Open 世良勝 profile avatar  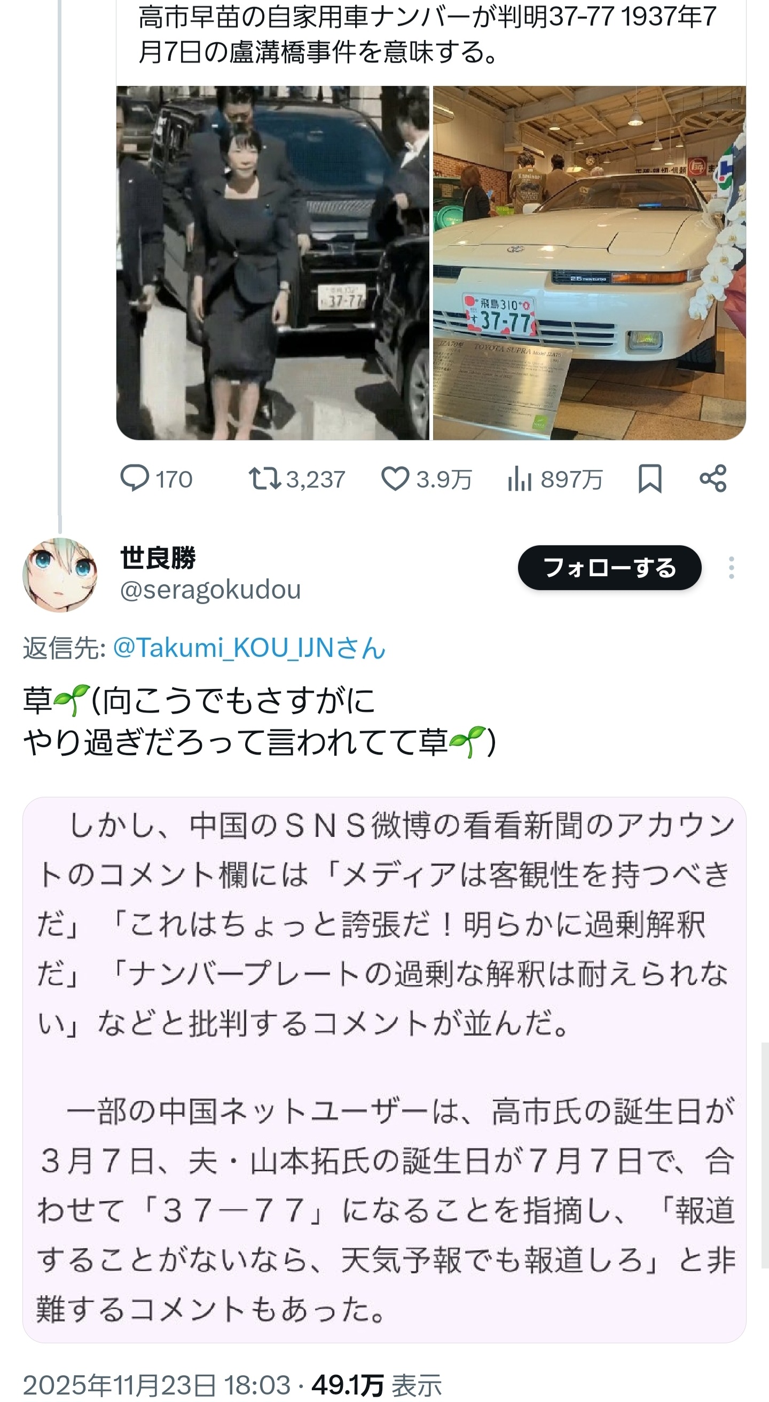[60, 575]
